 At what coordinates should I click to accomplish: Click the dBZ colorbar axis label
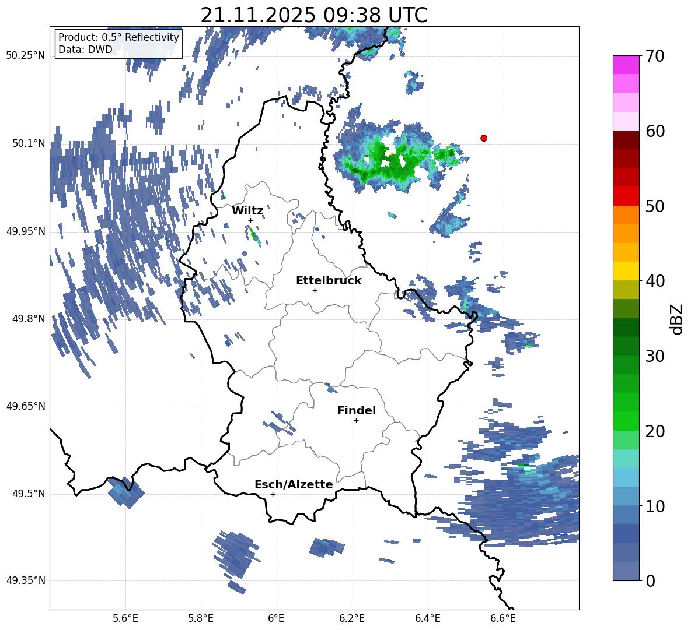tap(676, 319)
